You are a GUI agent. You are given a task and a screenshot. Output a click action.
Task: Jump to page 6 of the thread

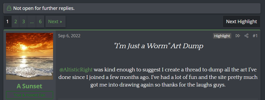coord(40,22)
